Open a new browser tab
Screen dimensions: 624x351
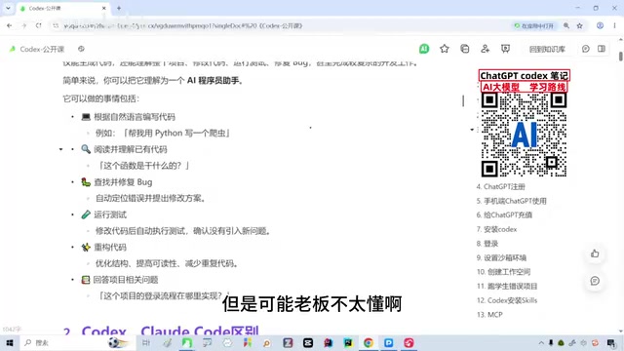coord(119,8)
